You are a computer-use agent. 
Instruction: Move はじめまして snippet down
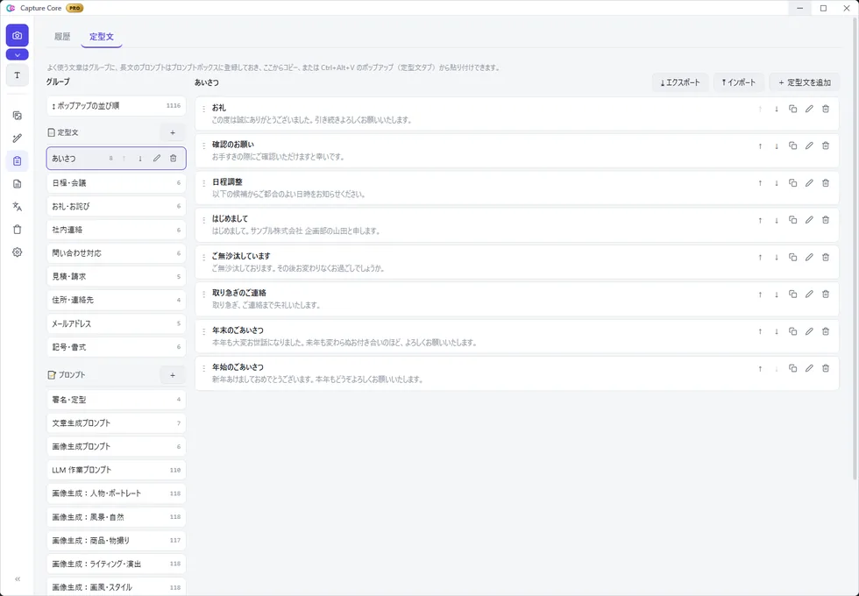pos(777,220)
